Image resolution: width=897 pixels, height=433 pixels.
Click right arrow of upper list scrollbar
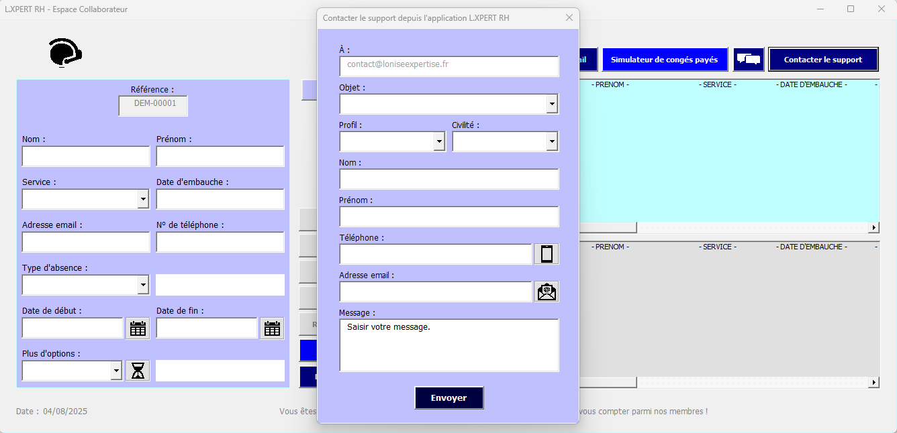pyautogui.click(x=874, y=228)
